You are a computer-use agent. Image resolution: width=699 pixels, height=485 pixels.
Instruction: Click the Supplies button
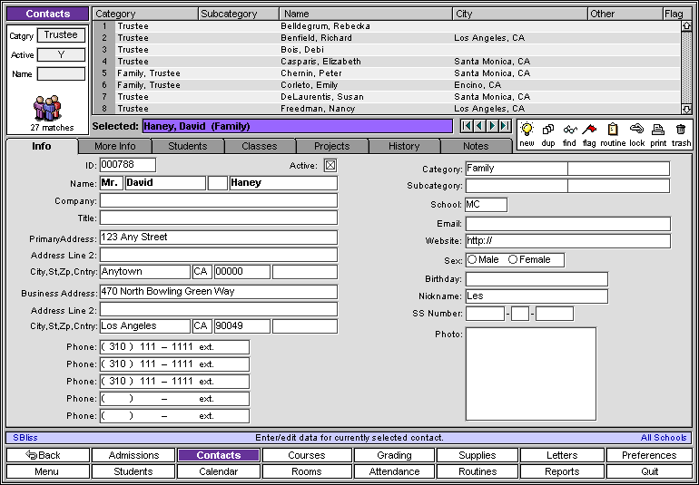pos(477,455)
